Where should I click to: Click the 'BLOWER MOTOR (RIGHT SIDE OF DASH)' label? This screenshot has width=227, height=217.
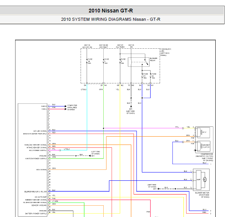(x=202, y=195)
